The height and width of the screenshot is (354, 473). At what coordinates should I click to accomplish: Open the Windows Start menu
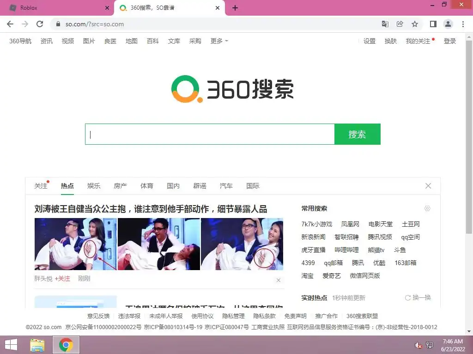tap(11, 345)
